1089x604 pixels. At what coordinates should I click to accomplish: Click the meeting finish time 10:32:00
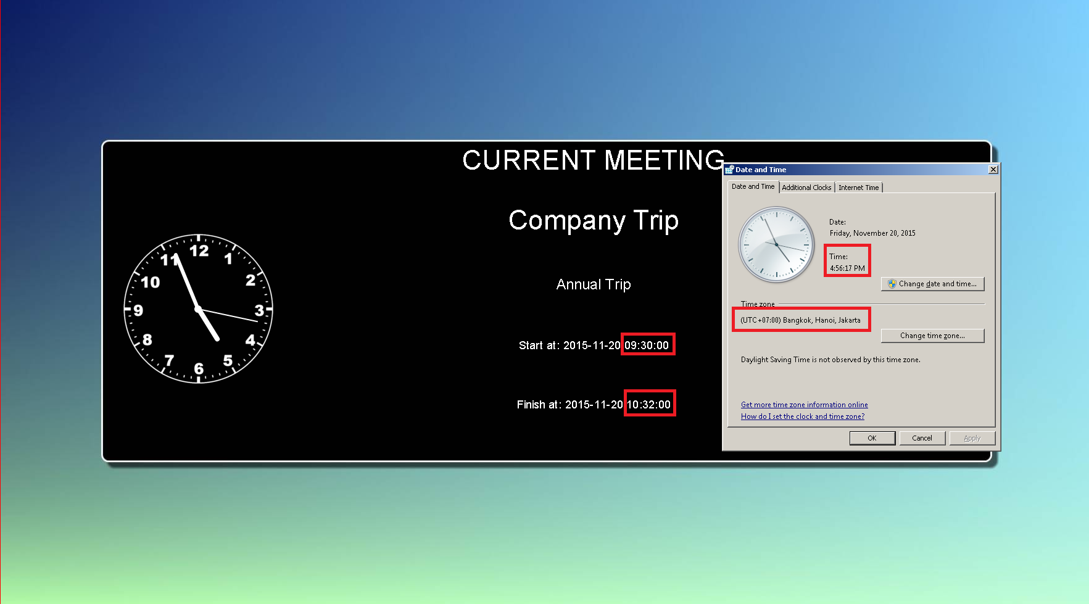click(648, 405)
